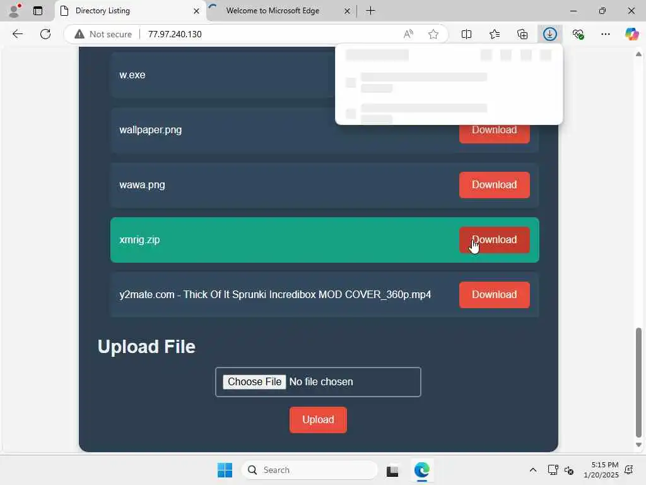View the Not secure site warning
The height and width of the screenshot is (485, 646).
pyautogui.click(x=103, y=34)
